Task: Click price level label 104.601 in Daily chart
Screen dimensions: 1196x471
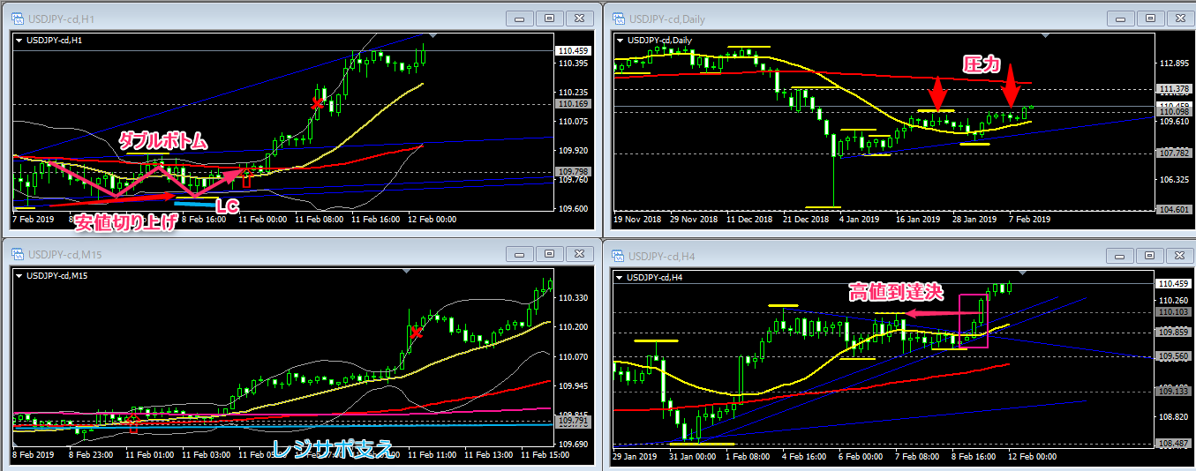Action: [x=1174, y=209]
